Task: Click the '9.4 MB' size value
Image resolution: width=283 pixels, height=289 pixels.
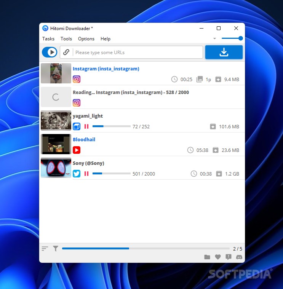Action: tap(232, 80)
